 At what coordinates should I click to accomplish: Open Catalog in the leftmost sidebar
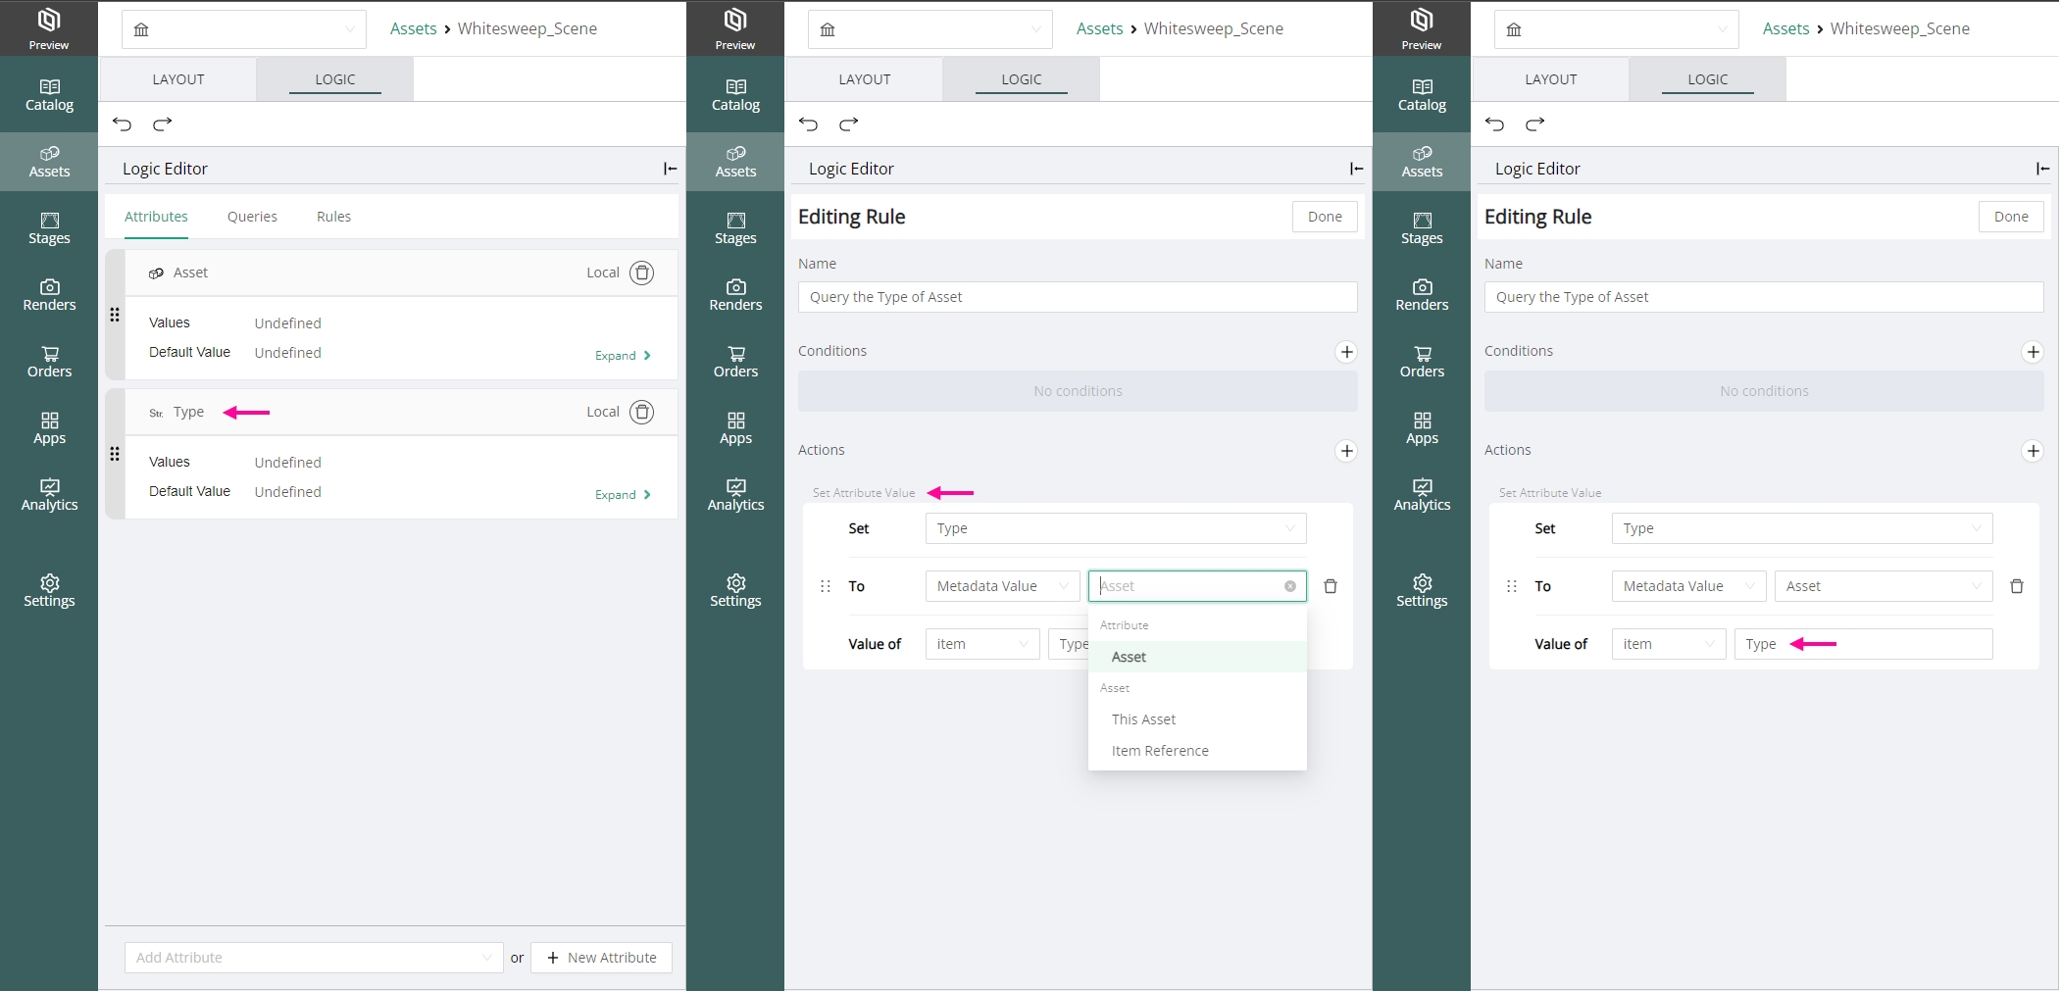[49, 94]
